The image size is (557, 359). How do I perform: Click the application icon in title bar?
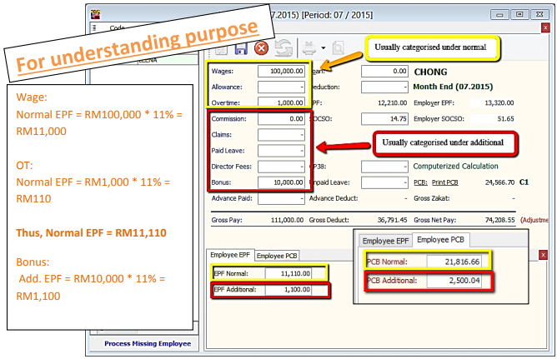[97, 15]
